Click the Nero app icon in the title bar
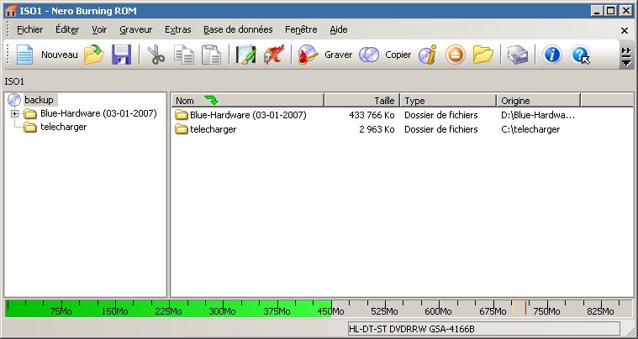The width and height of the screenshot is (638, 339). click(x=11, y=11)
